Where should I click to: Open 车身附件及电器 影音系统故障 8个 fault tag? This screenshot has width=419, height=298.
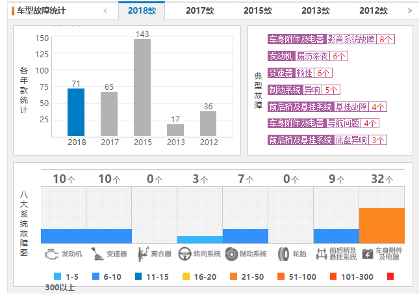click(x=331, y=39)
